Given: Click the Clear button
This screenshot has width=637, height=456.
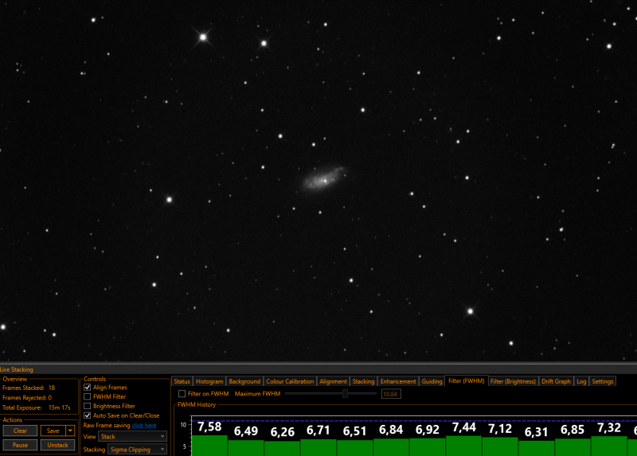Looking at the screenshot, I should [20, 431].
